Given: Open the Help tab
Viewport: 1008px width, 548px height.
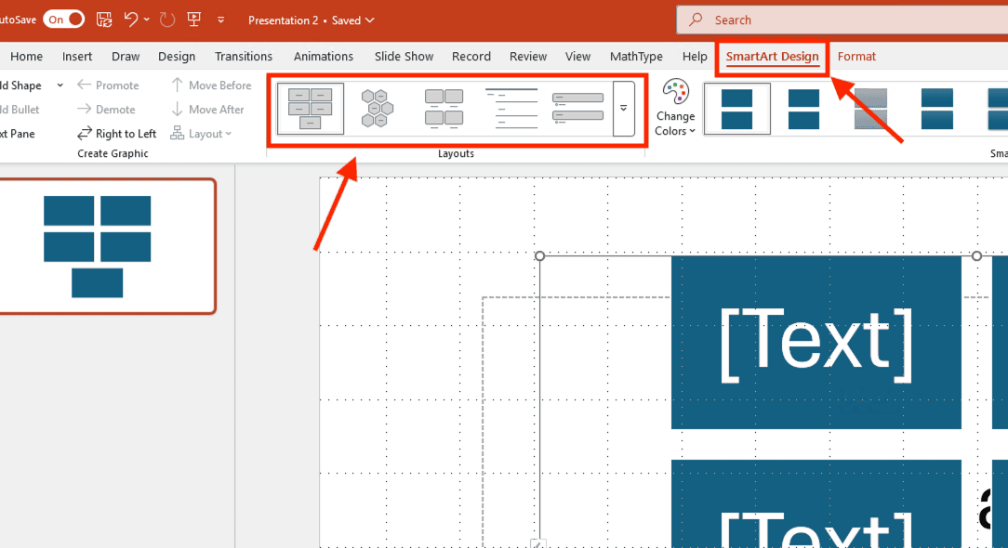Looking at the screenshot, I should click(695, 57).
